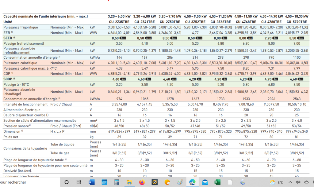Select the CU-2Z35TBE unit header

(119, 22)
